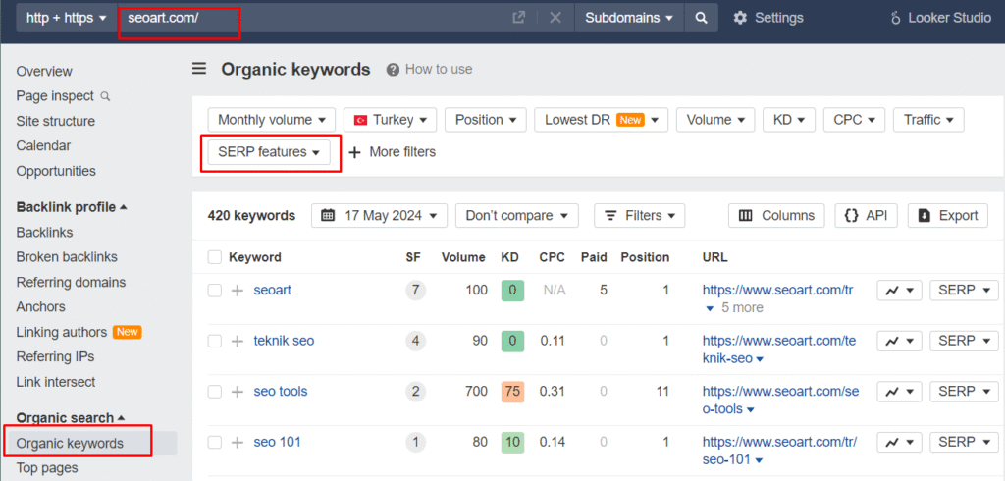Collapse the Backlink profile section
Screen dimensions: 1005x481
coord(72,207)
